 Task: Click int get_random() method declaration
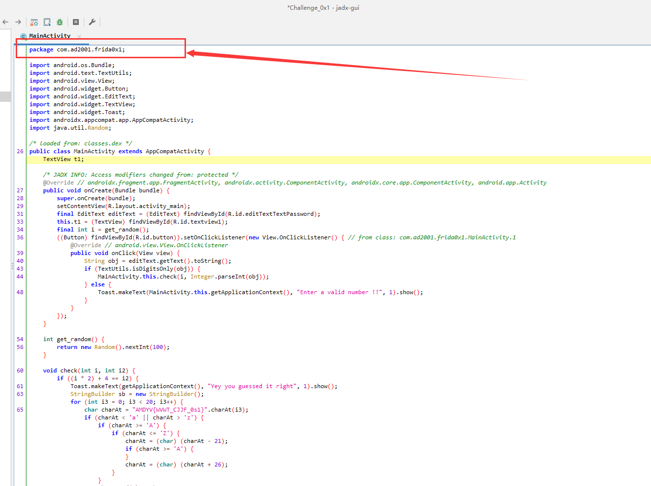coord(73,339)
